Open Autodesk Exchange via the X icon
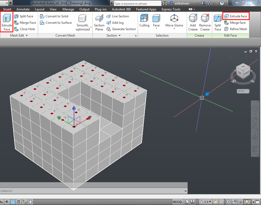This screenshot has height=205, width=261. click(x=203, y=3)
